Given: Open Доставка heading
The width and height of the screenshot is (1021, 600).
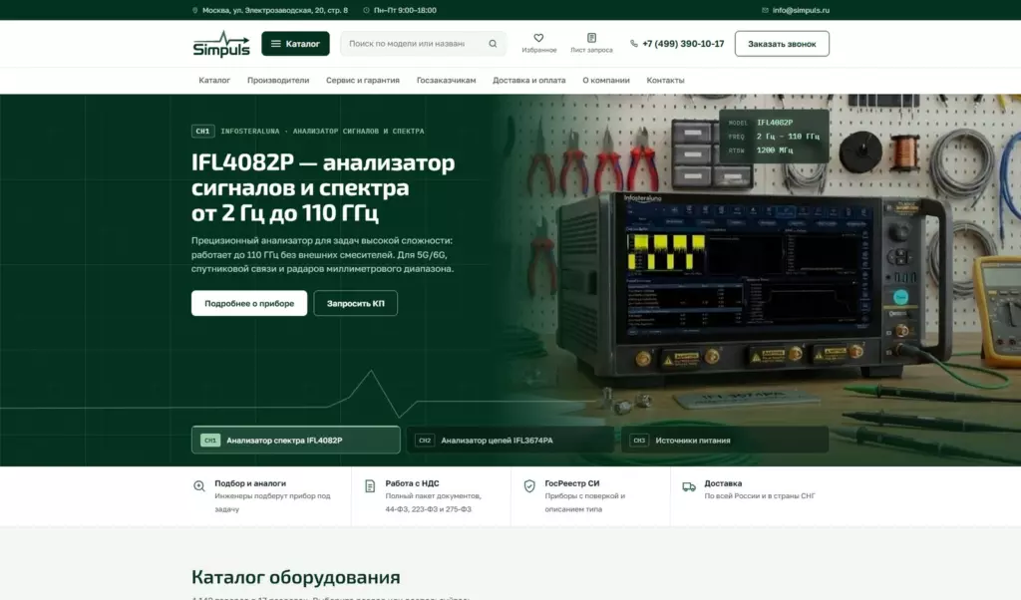Looking at the screenshot, I should click(x=723, y=483).
